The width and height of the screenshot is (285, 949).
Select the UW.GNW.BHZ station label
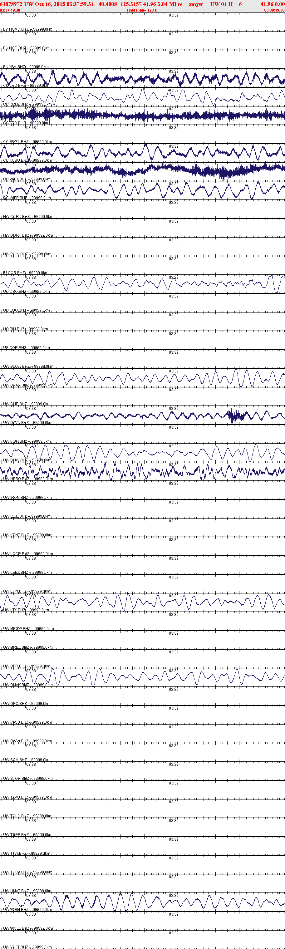point(27,460)
